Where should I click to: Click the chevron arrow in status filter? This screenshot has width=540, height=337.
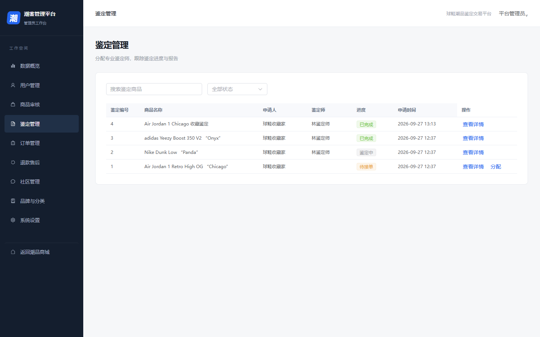point(260,89)
